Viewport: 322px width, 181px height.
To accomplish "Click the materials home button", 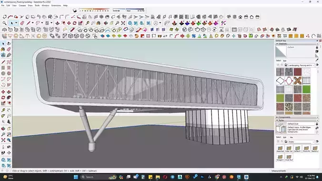I will [x=286, y=65].
